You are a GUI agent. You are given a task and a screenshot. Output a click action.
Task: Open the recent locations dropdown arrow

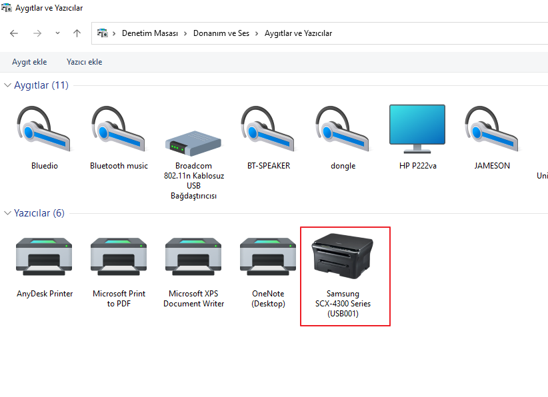click(x=57, y=33)
